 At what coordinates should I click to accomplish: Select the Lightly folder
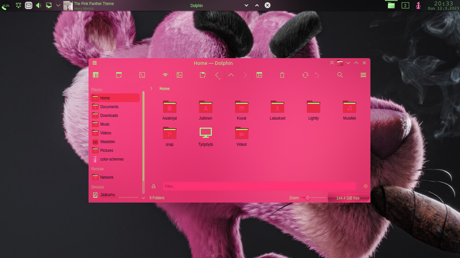pyautogui.click(x=314, y=110)
